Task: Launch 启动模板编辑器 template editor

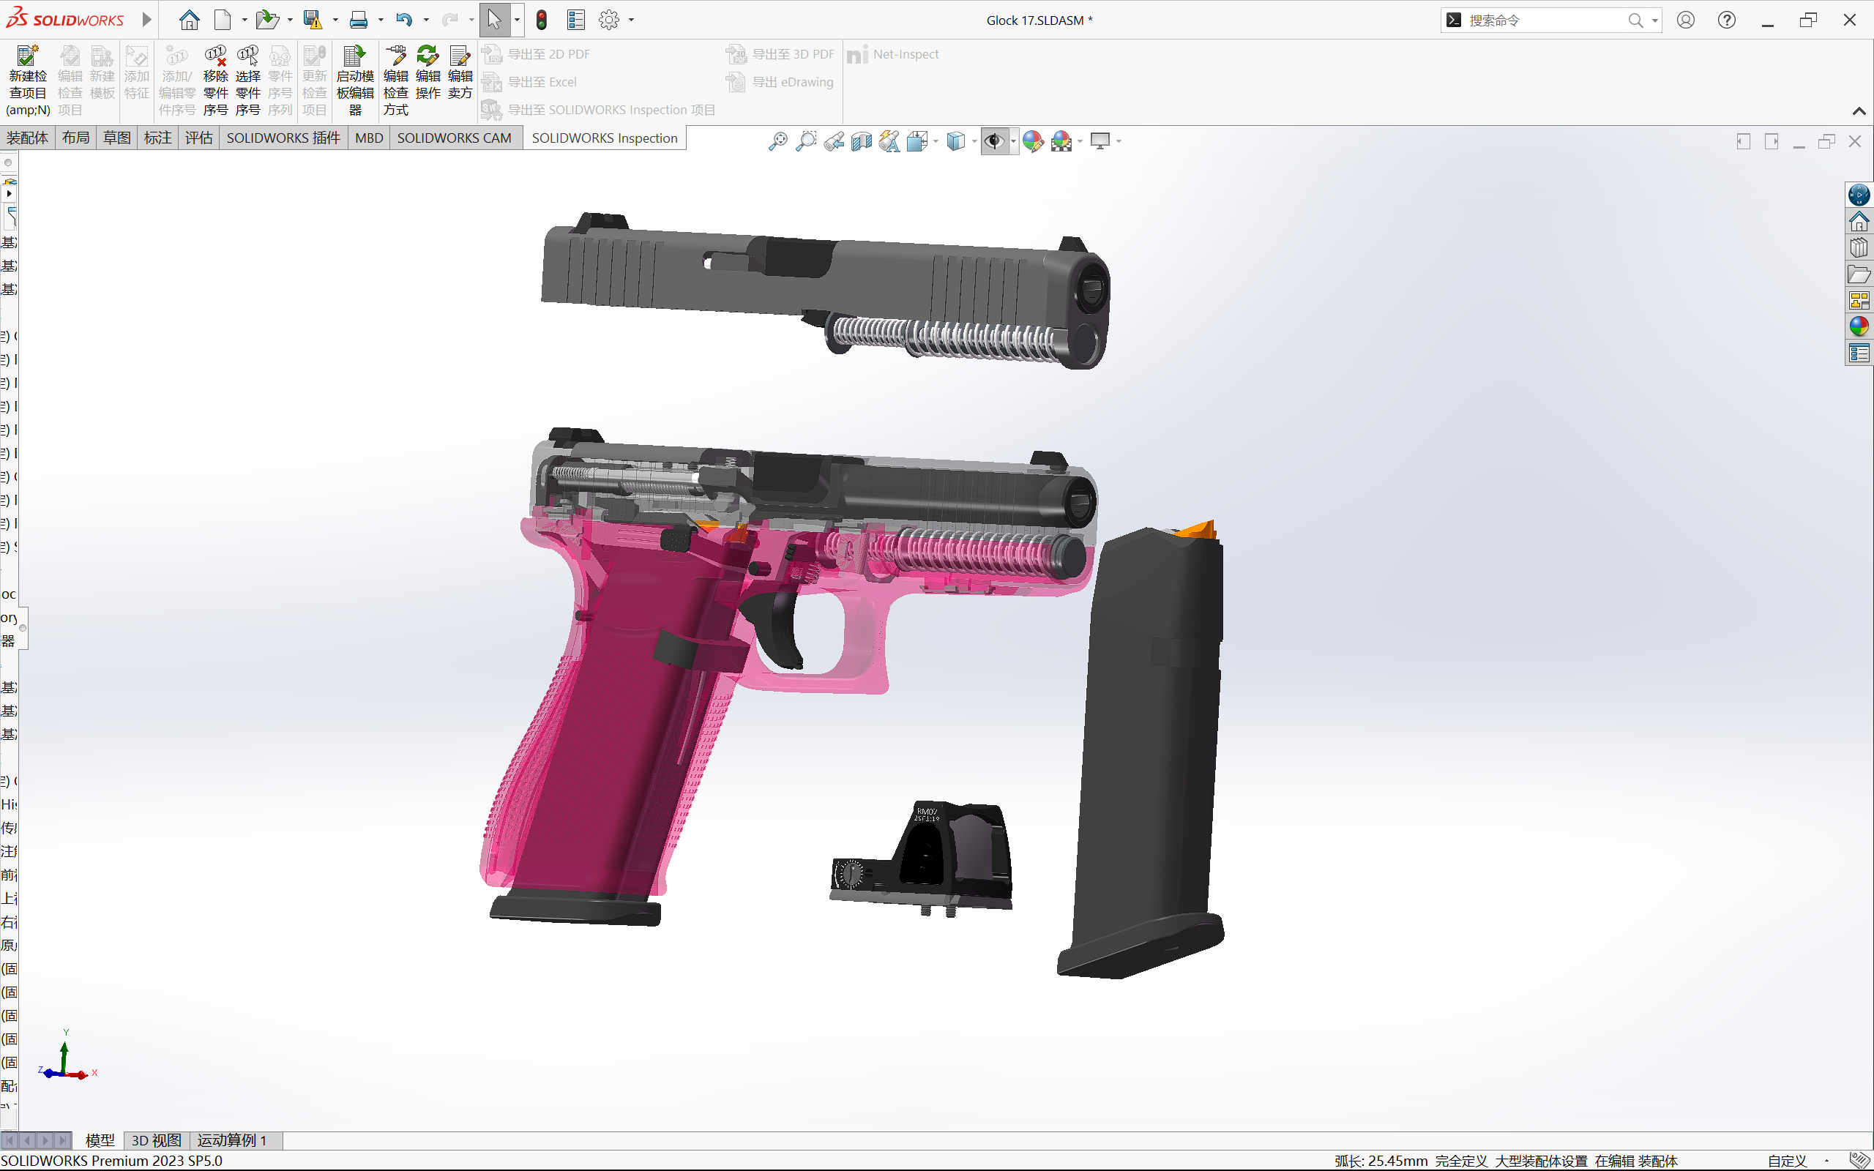Action: click(354, 81)
